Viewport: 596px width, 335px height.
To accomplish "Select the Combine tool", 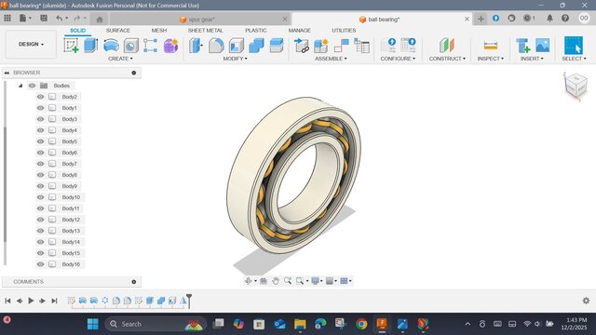I will 256,46.
